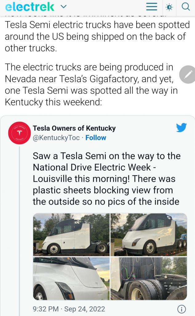Open the bottom-left Semi headlight close-up photo

point(71,279)
